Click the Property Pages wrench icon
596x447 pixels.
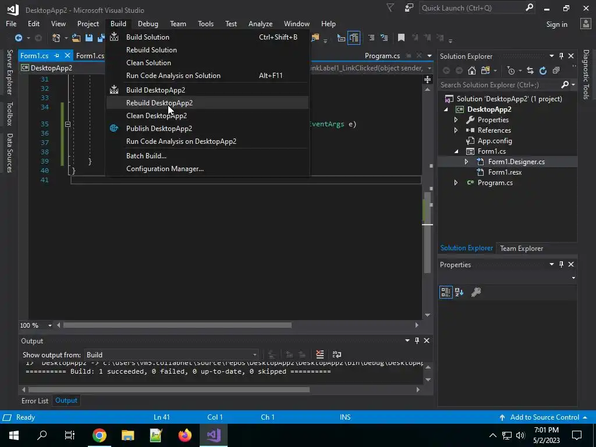pos(476,292)
